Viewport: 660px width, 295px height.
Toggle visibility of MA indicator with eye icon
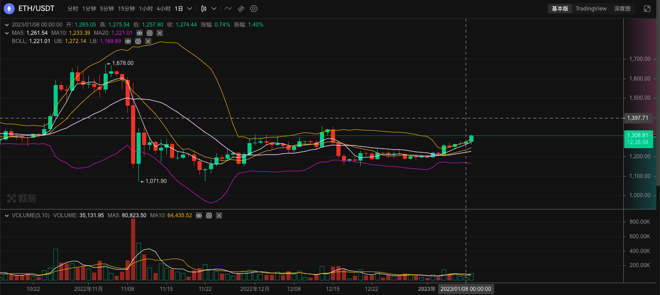(139, 33)
